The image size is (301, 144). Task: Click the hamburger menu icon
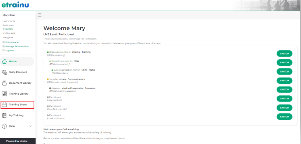pos(39,15)
